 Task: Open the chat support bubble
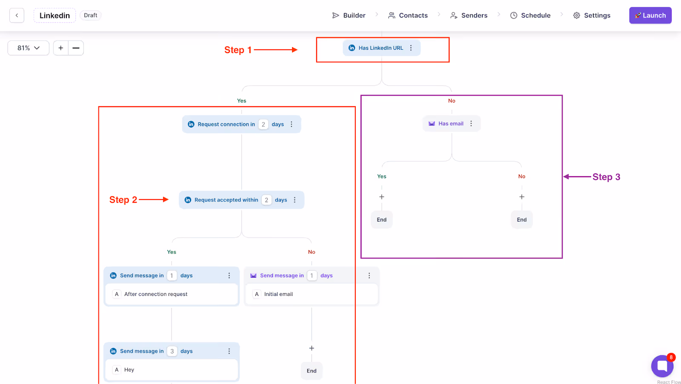coord(662,366)
